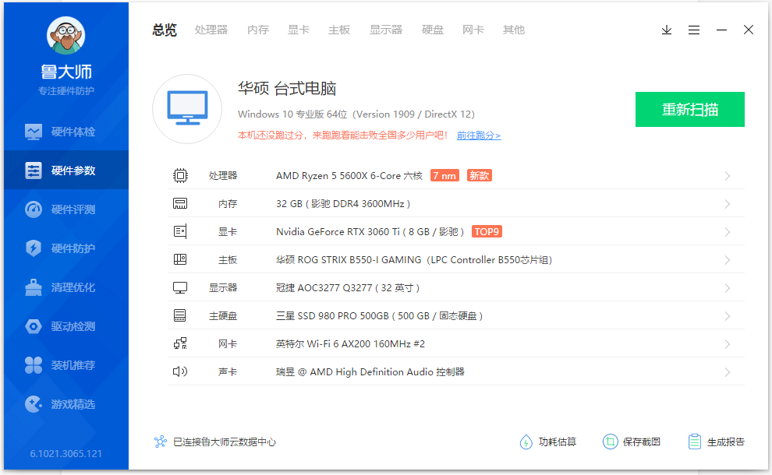Image resolution: width=772 pixels, height=475 pixels.
Task: Click the 7 nm badge
Action: click(444, 175)
